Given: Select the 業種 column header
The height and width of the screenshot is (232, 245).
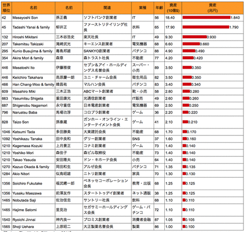Looking at the screenshot, I should (x=142, y=8).
